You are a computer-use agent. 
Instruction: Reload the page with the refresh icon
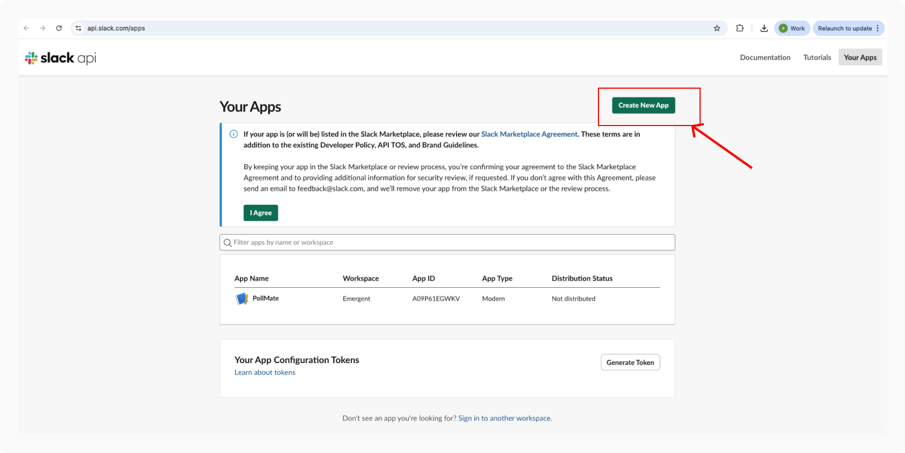pos(59,28)
